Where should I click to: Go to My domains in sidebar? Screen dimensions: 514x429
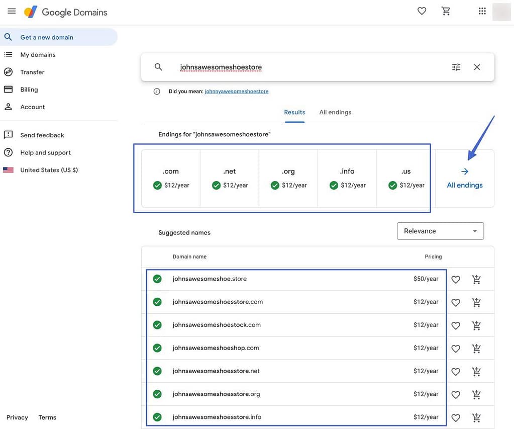(38, 55)
